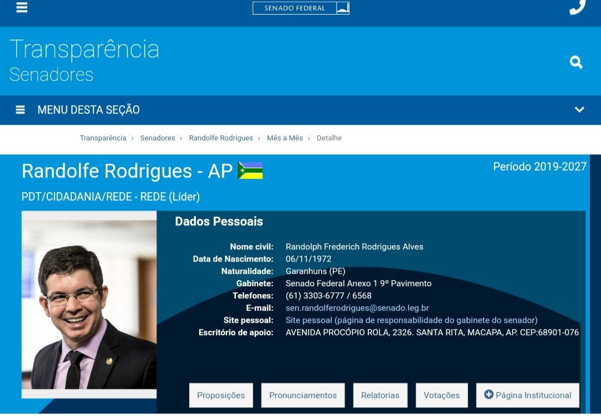Open Mês a Mês breadcrumb
The height and width of the screenshot is (417, 601).
coord(285,138)
